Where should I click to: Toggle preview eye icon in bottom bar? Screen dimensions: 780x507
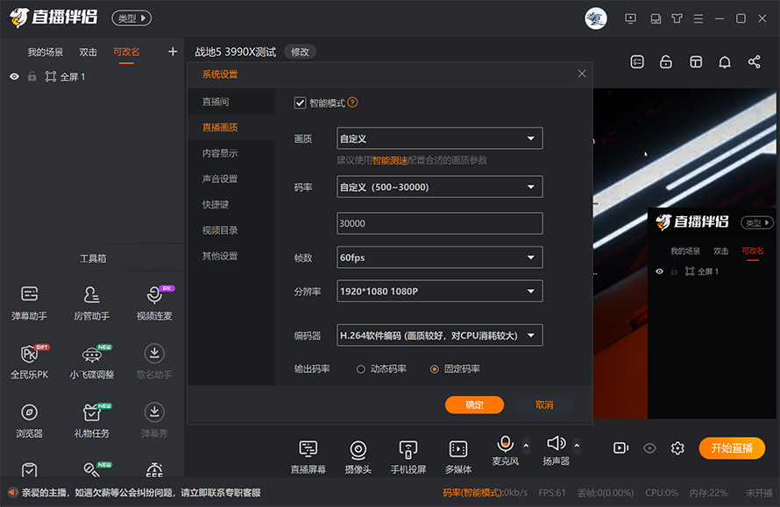(649, 448)
